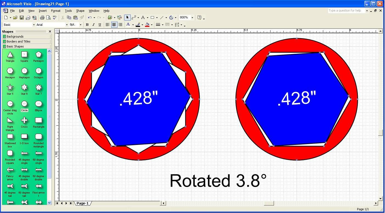Select the Pointer tool in toolbar
The height and width of the screenshot is (213, 385).
pyautogui.click(x=127, y=18)
